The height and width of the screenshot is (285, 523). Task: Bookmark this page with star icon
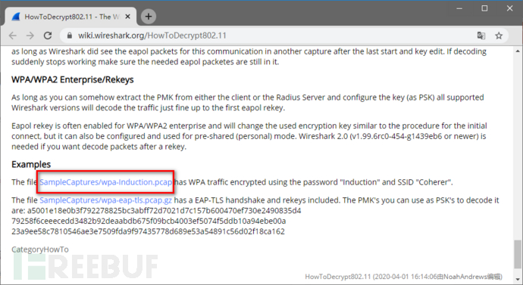click(499, 36)
